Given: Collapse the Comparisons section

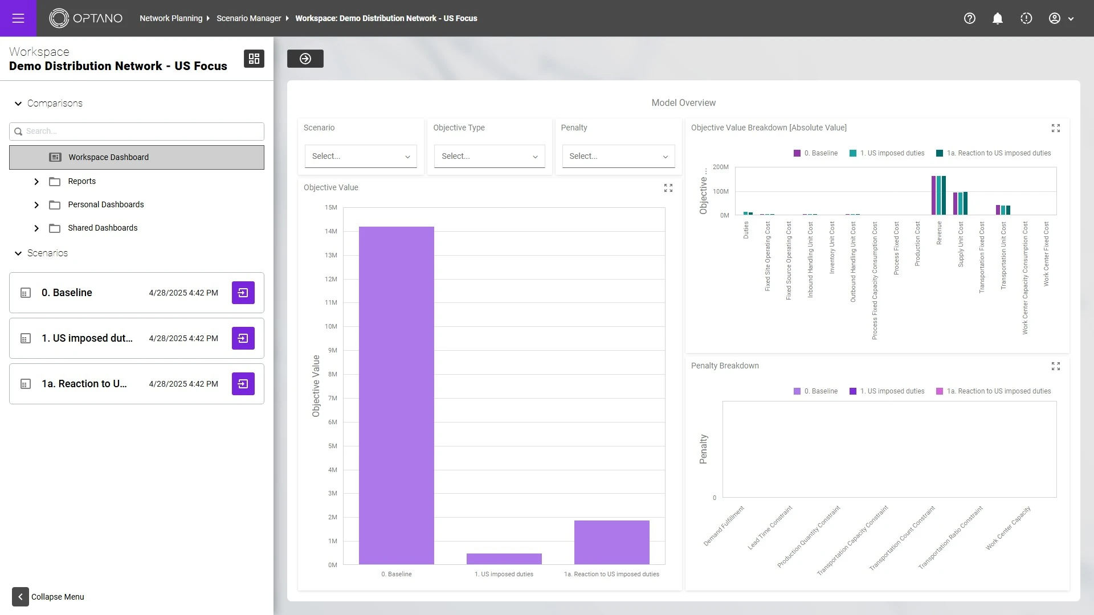Looking at the screenshot, I should click(x=18, y=104).
